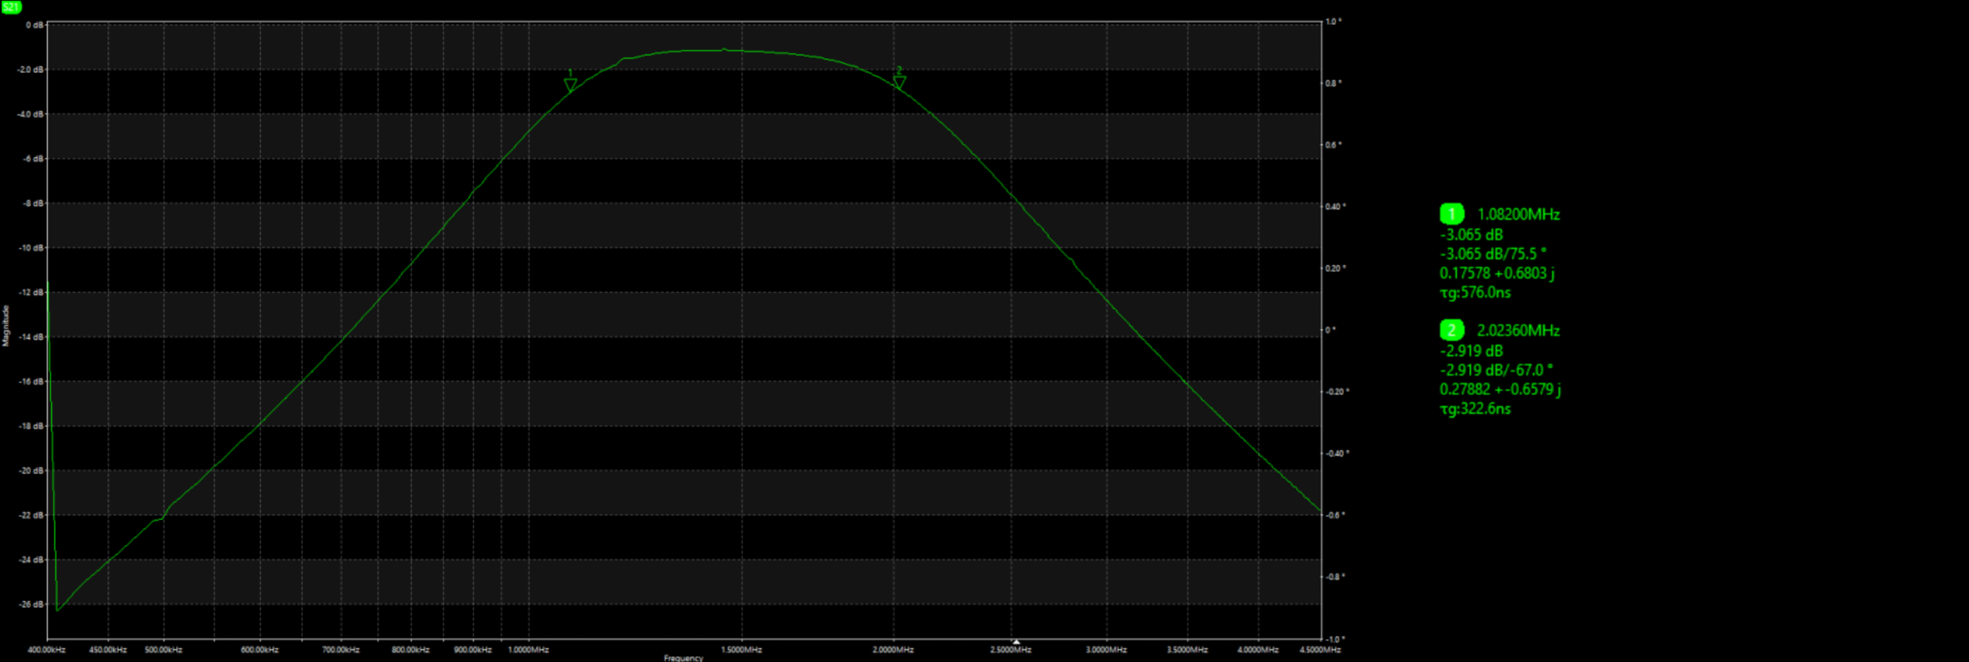Click the 4.5000MHz stop frequency label
The image size is (1969, 662).
[x=1320, y=650]
